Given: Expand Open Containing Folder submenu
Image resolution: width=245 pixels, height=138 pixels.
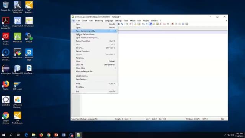Looking at the screenshot, I should pyautogui.click(x=95, y=31).
